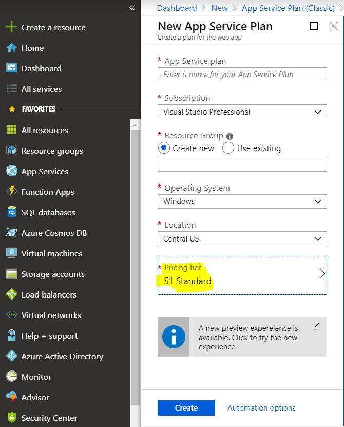Click the Create button

click(186, 407)
